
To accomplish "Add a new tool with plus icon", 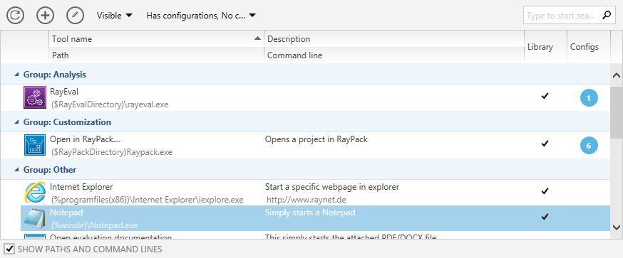I will click(x=46, y=16).
